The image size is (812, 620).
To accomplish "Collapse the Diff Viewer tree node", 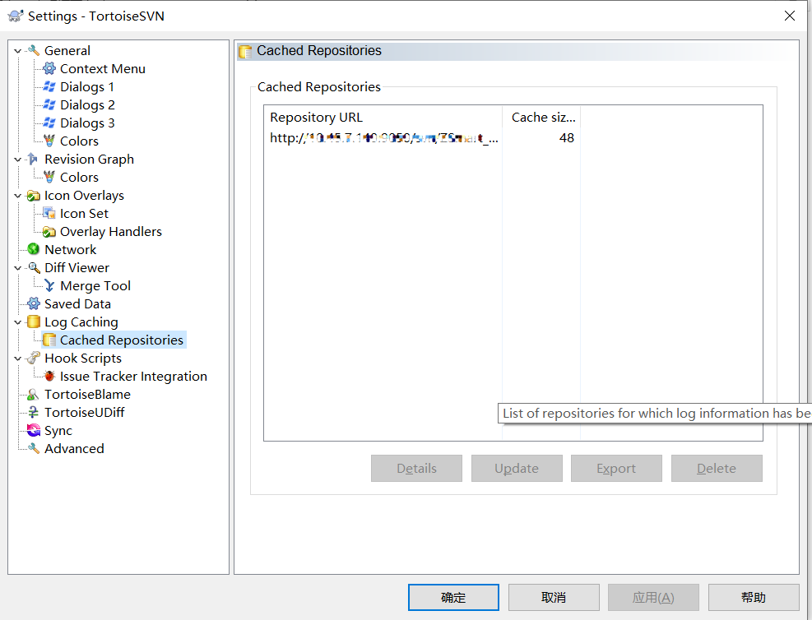I will click(17, 267).
